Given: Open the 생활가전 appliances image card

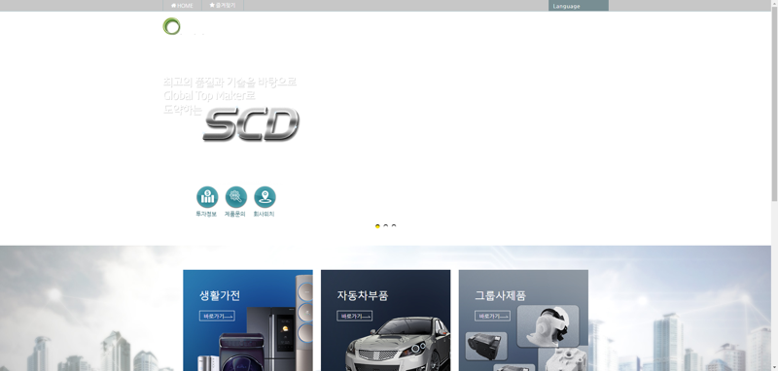Looking at the screenshot, I should [x=248, y=320].
